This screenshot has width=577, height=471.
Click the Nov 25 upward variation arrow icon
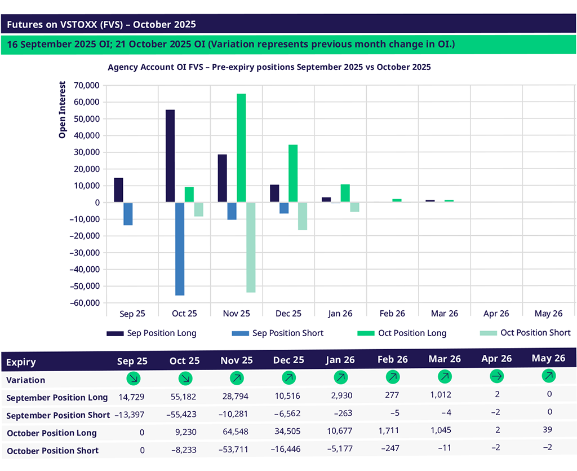(237, 378)
